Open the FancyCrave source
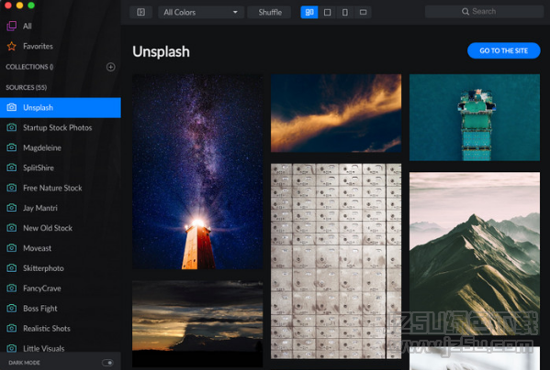550x370 pixels. (61, 288)
